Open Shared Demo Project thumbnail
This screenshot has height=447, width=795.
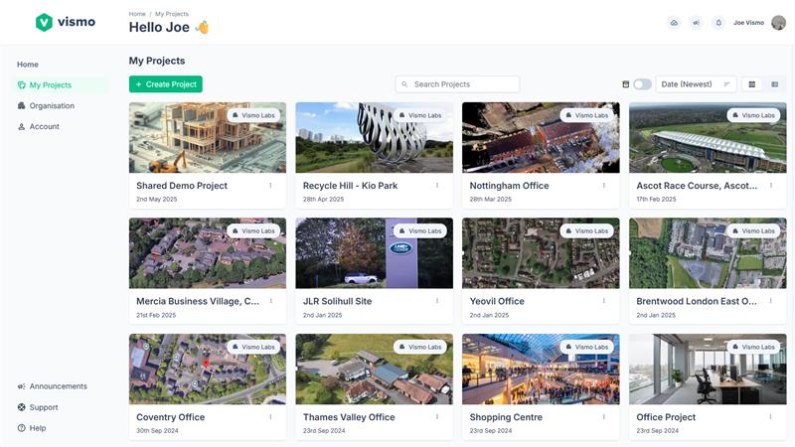[x=208, y=138]
